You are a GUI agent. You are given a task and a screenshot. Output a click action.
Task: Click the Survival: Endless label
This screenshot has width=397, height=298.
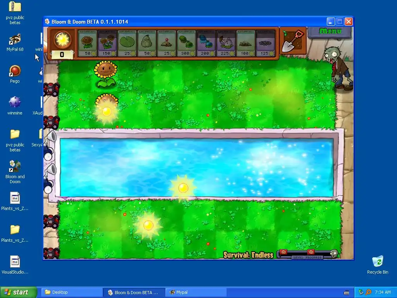pyautogui.click(x=248, y=255)
